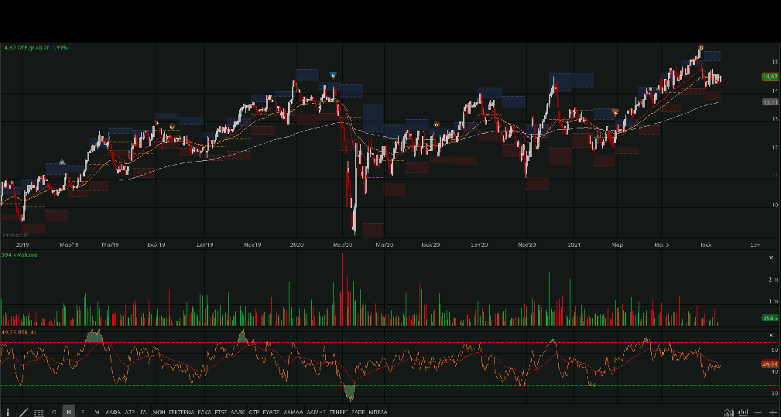Image resolution: width=781 pixels, height=417 pixels.
Task: Click the marker at the latest price high
Action: tap(701, 48)
